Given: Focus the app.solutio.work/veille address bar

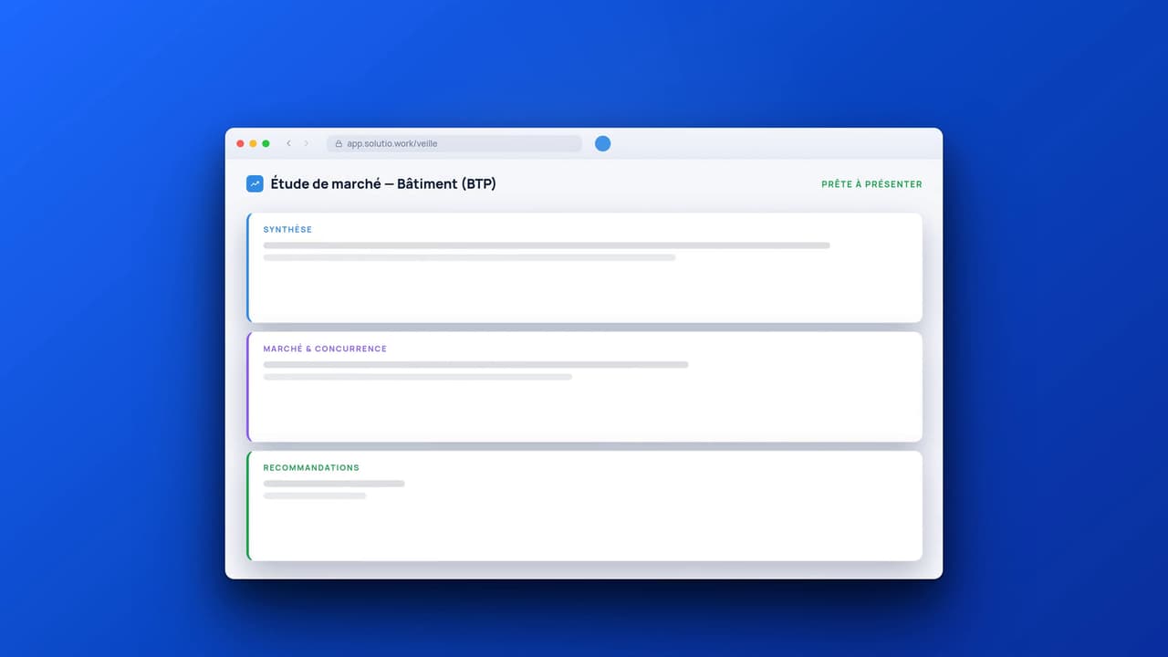Looking at the screenshot, I should click(x=454, y=143).
